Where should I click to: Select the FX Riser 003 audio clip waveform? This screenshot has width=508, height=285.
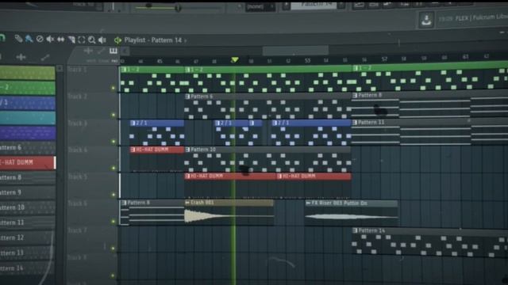352,216
